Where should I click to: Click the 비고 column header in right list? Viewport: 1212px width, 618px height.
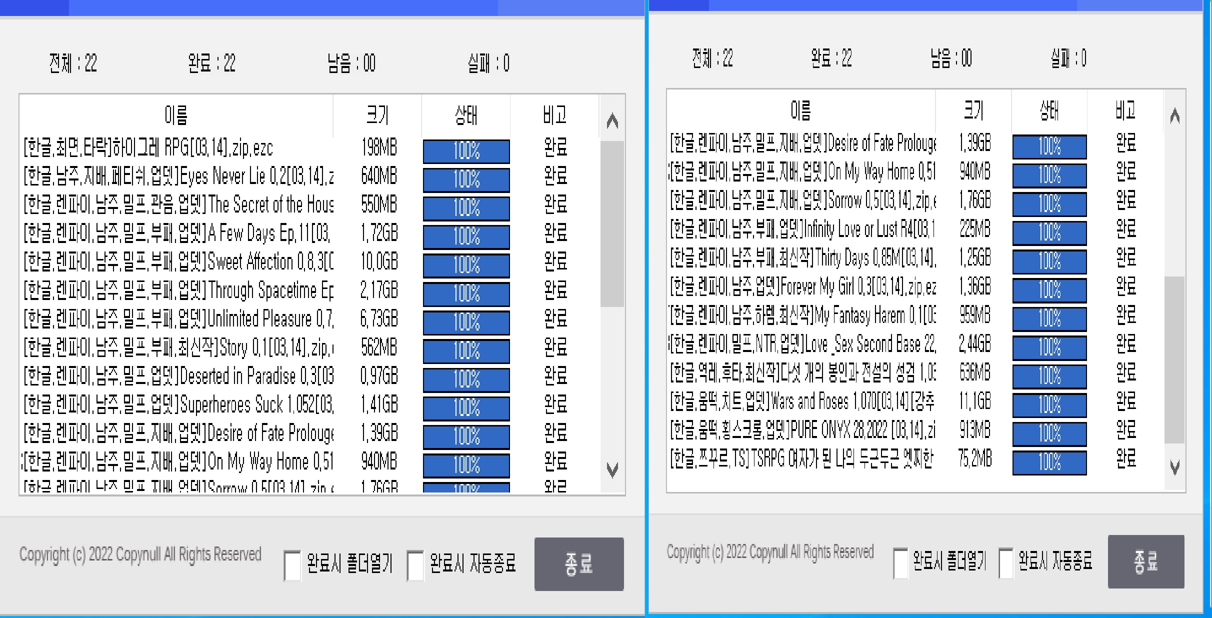[x=1125, y=110]
